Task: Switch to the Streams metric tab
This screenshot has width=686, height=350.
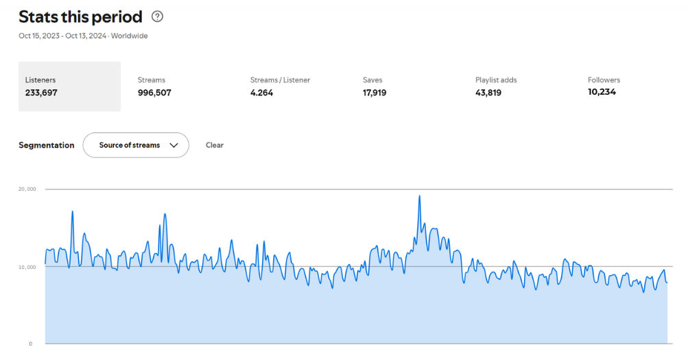Action: click(154, 86)
